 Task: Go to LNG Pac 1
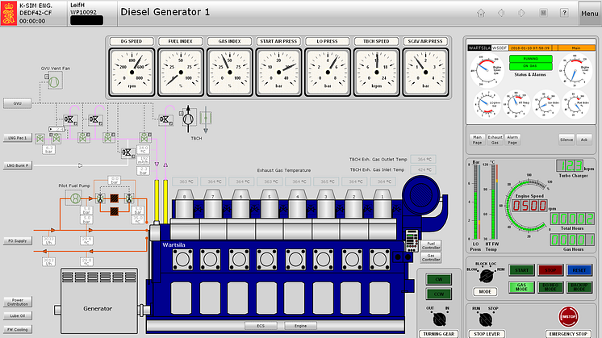(x=17, y=138)
